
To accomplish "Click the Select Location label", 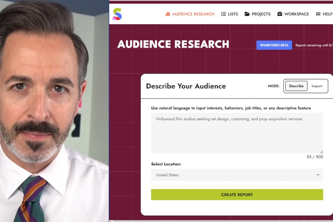I will (x=166, y=164).
